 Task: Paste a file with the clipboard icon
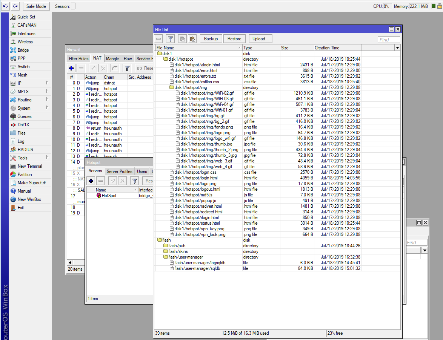192,38
